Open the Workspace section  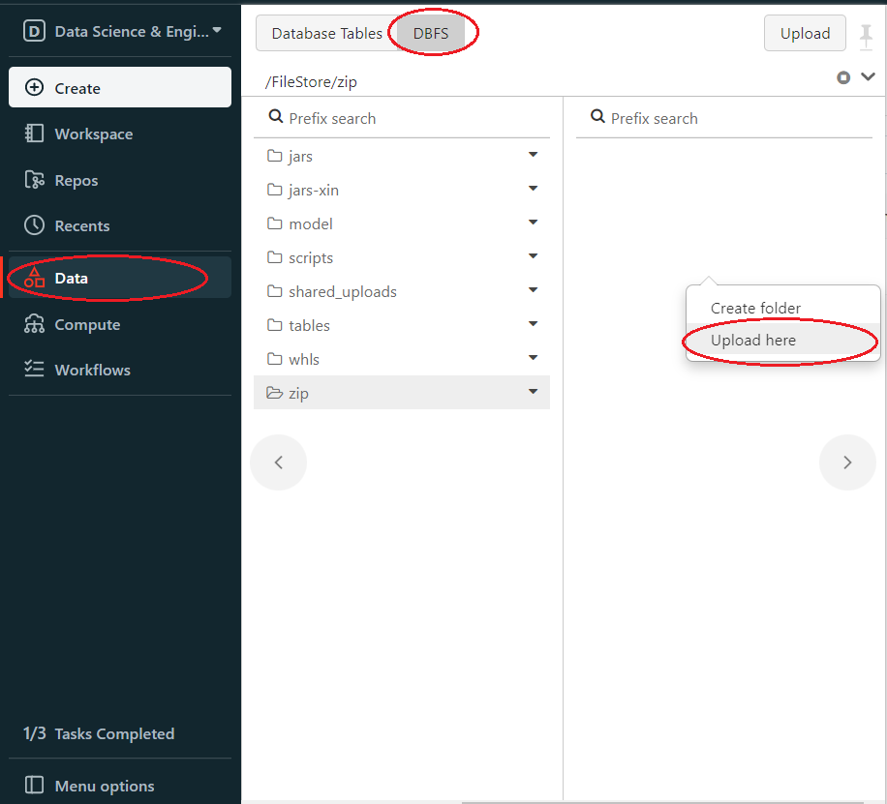[93, 134]
